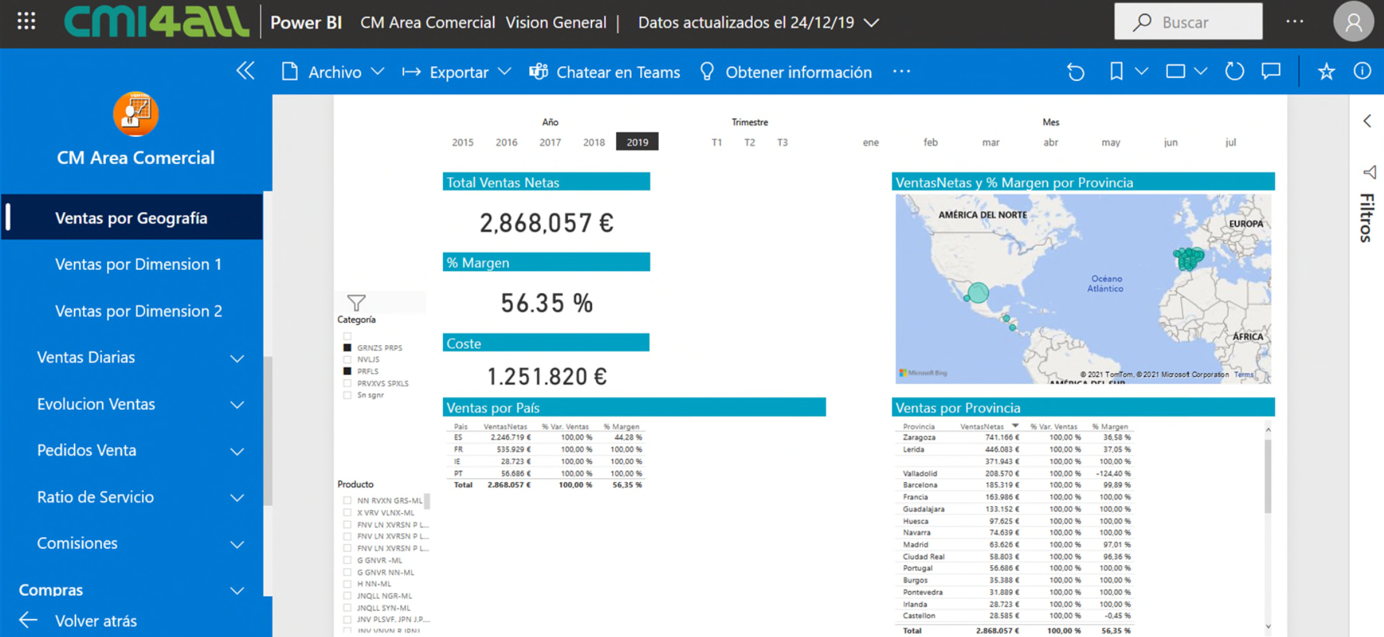Image resolution: width=1384 pixels, height=637 pixels.
Task: Open the Exportar dropdown menu
Action: pyautogui.click(x=457, y=72)
